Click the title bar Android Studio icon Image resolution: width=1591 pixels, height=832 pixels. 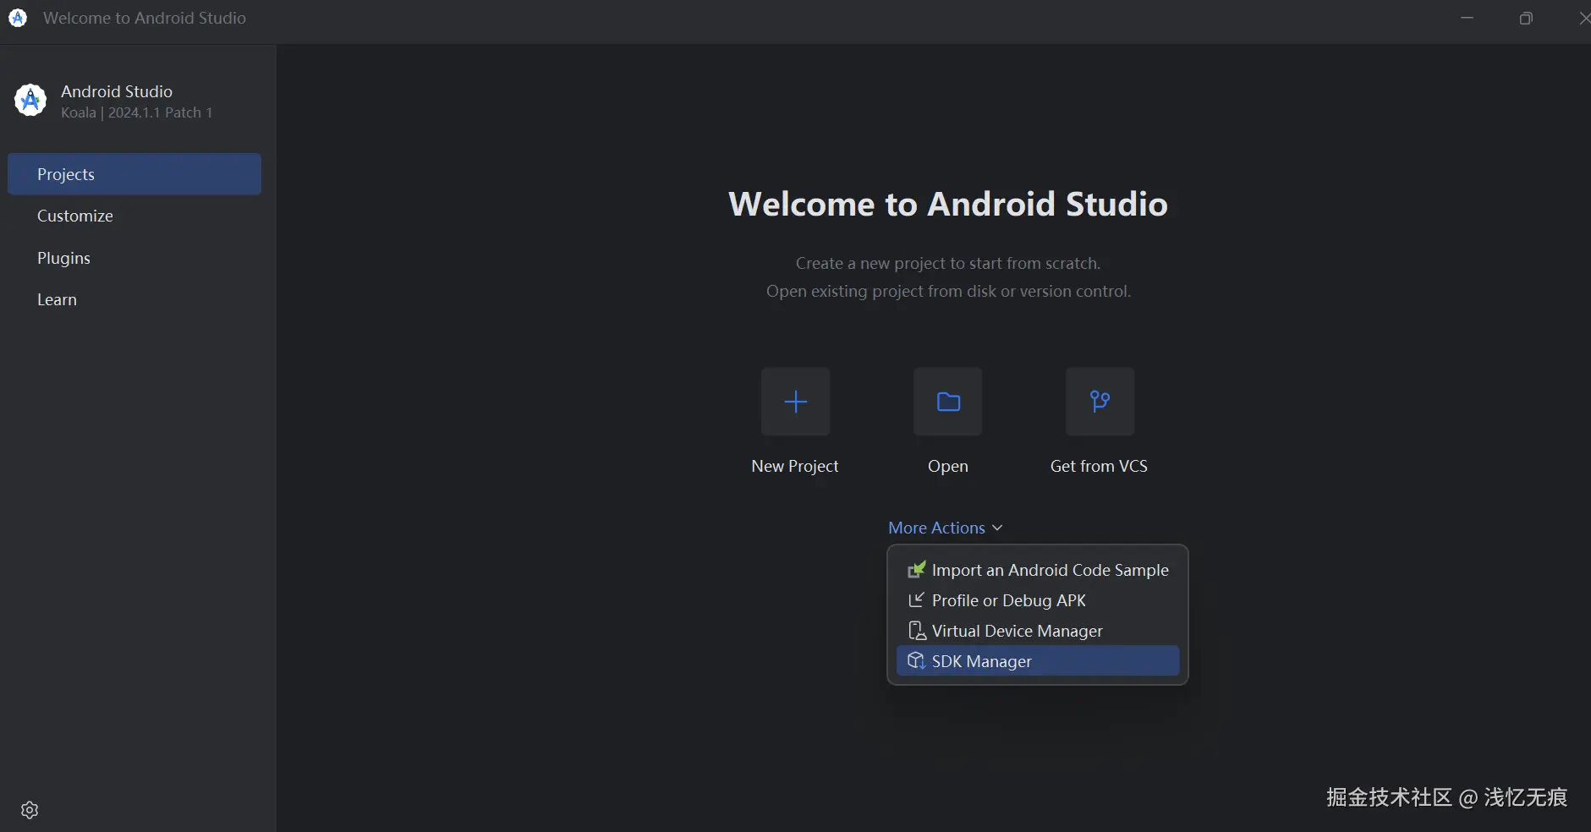pyautogui.click(x=18, y=18)
